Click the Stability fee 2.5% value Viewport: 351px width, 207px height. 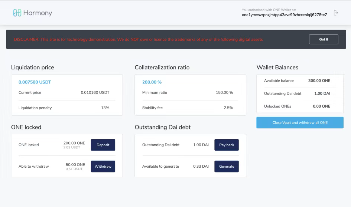click(228, 108)
